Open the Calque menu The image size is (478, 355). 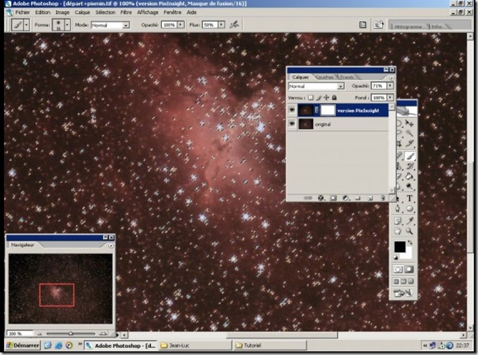82,12
